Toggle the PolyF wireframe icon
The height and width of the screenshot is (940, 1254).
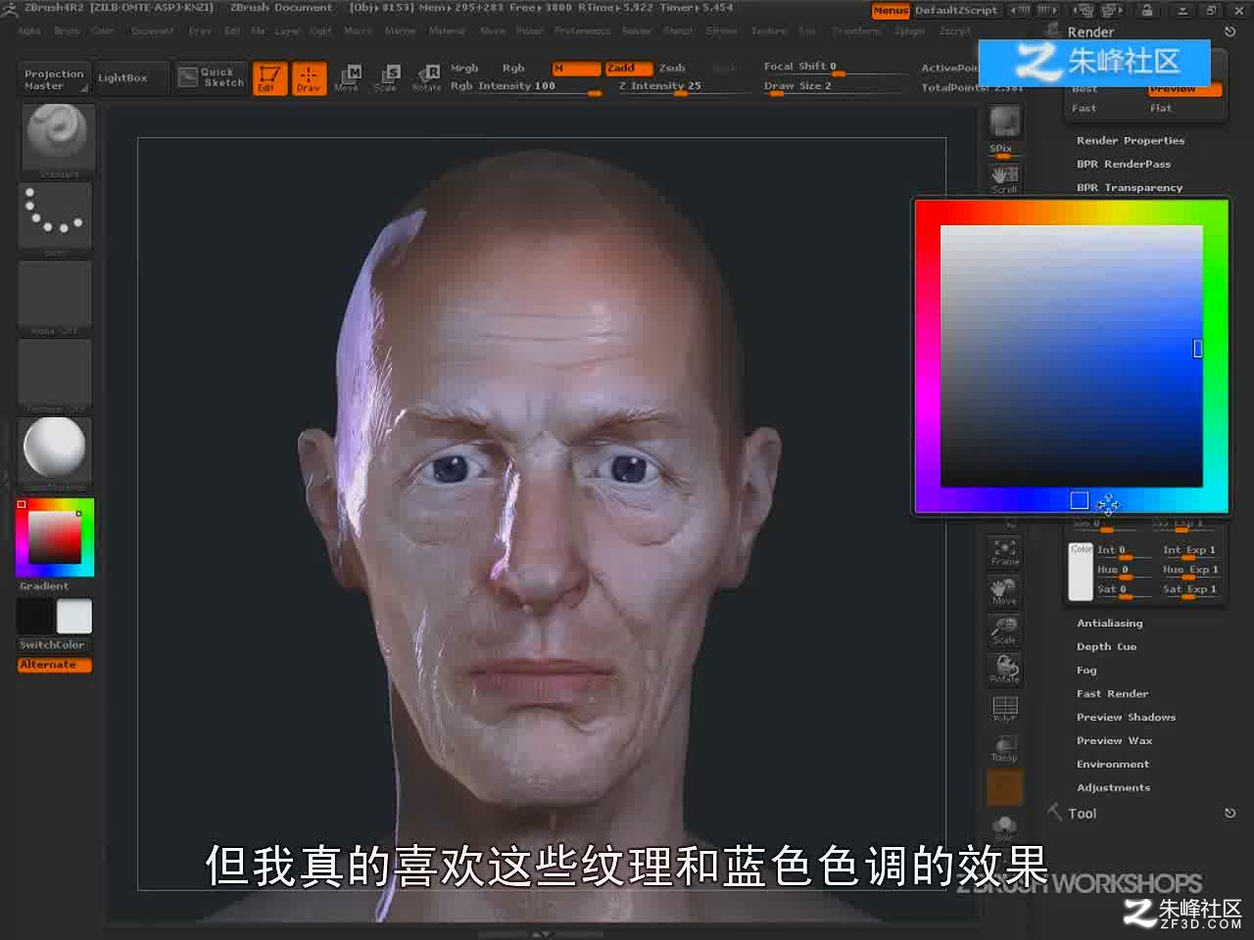click(1004, 709)
